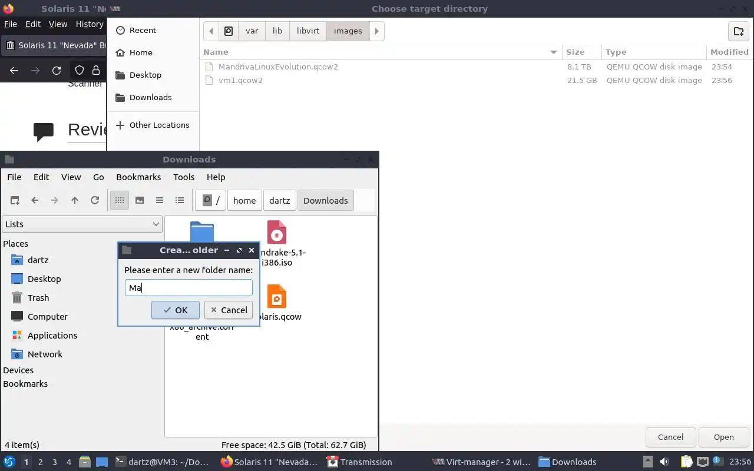Image resolution: width=754 pixels, height=471 pixels.
Task: Select the 'Downloads' path segment button
Action: (326, 200)
